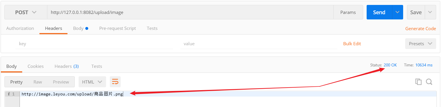Open the HTML format dropdown
This screenshot has width=442, height=107.
click(92, 82)
